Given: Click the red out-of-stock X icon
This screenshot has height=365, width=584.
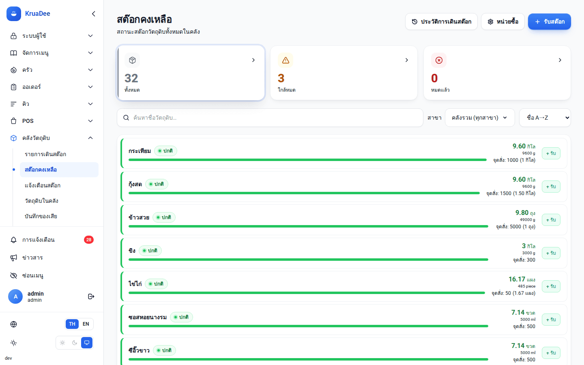Looking at the screenshot, I should coord(439,60).
